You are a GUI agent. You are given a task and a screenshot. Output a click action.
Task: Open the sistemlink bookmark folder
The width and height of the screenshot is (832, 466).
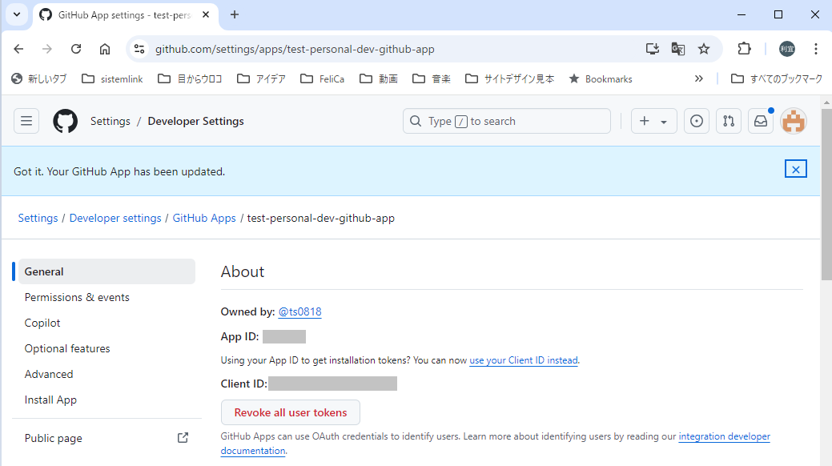tap(112, 78)
